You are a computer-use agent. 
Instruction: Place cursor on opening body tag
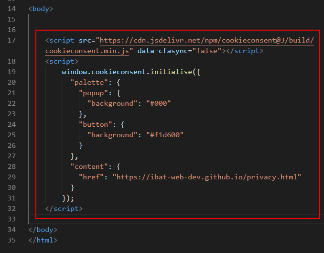pos(41,9)
